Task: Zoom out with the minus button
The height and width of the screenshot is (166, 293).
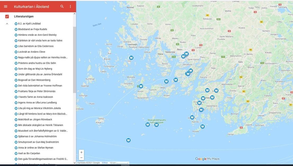Action: click(x=82, y=158)
